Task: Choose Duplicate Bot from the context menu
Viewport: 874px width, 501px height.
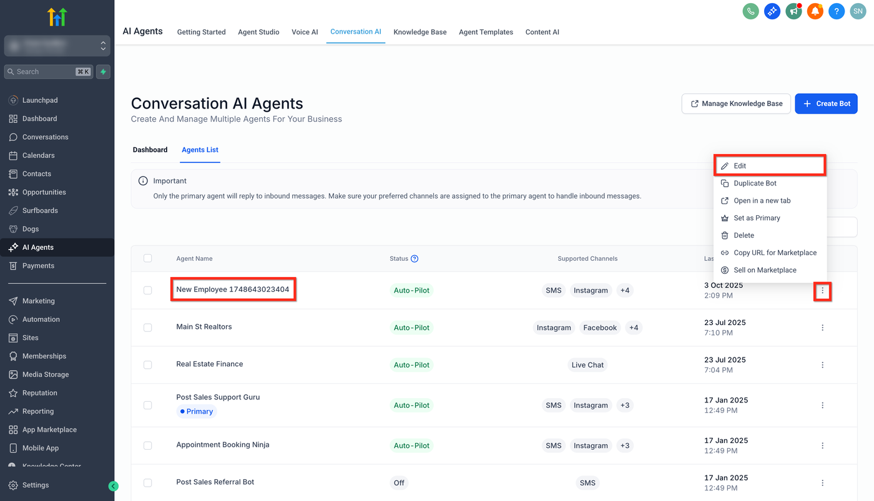Action: point(755,183)
